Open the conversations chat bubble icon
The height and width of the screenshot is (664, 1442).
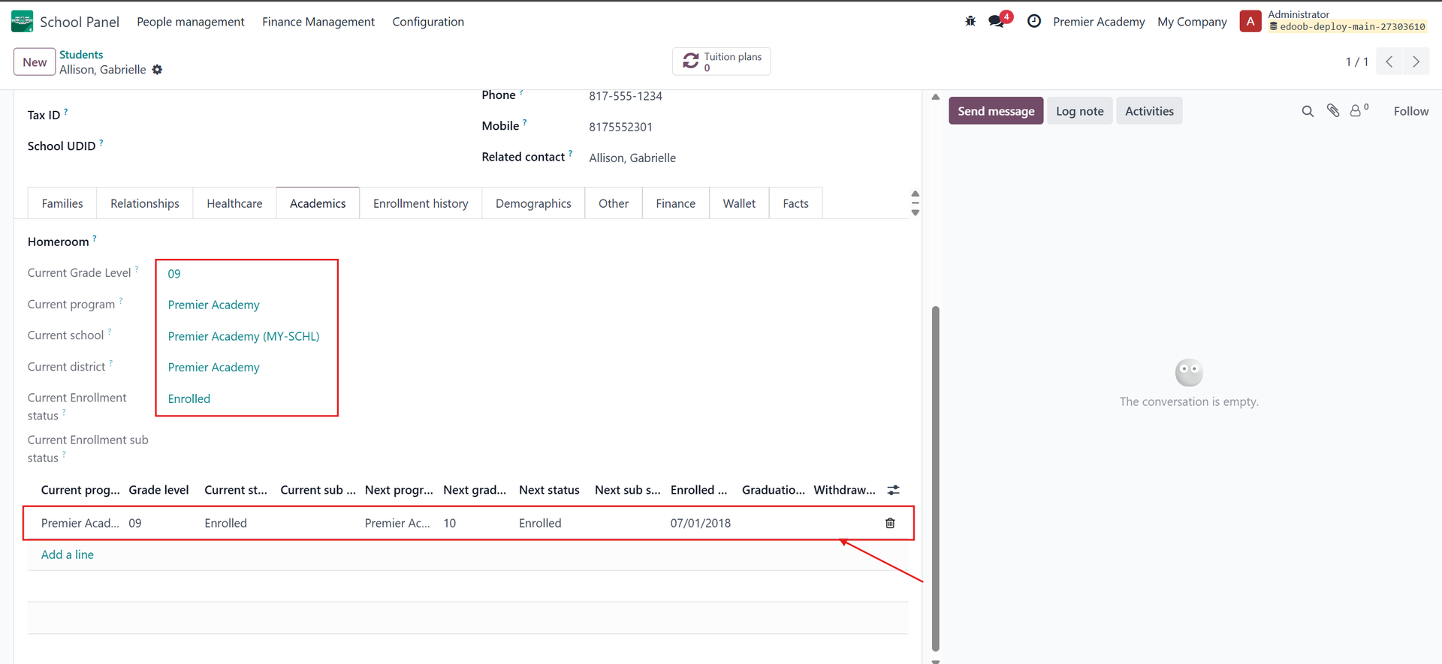(x=997, y=22)
